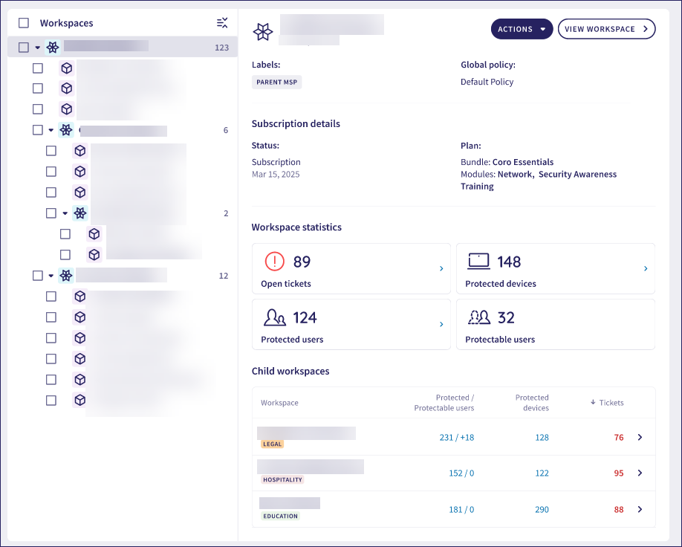Image resolution: width=682 pixels, height=547 pixels.
Task: Open the 76 tickets link for Legal workspace
Action: pyautogui.click(x=618, y=438)
